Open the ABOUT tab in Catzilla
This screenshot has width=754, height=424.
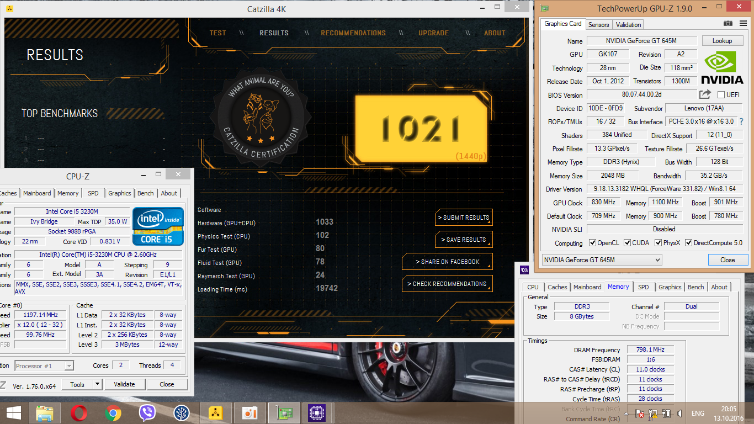coord(495,33)
